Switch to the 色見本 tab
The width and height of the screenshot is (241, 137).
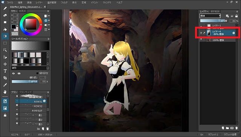coord(23,11)
